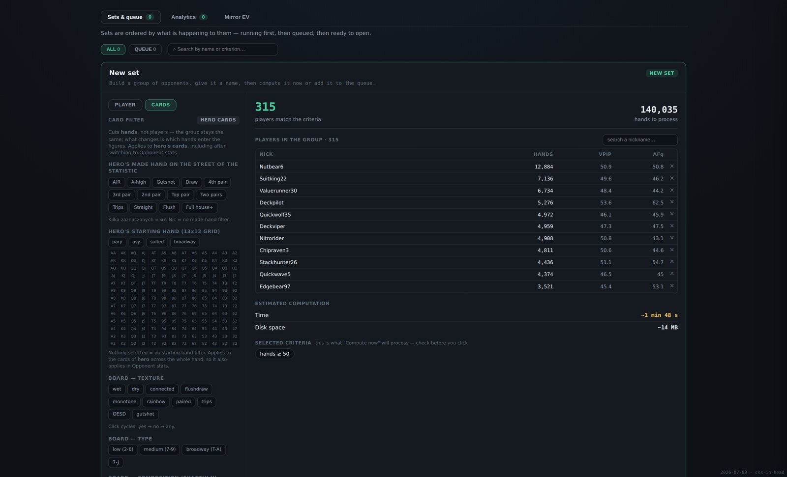The width and height of the screenshot is (787, 477).
Task: Cycle the paired board texture chip
Action: [x=183, y=402]
